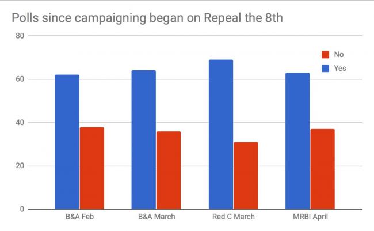Click the 20 value on the vertical axis

(x=20, y=166)
